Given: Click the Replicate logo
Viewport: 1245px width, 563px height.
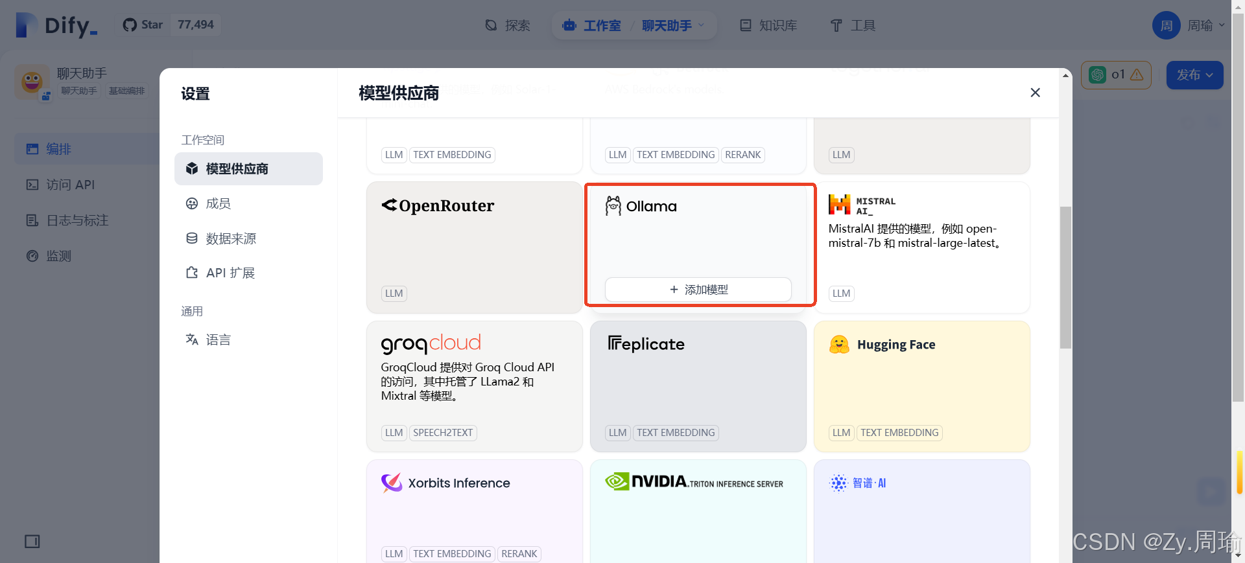Looking at the screenshot, I should pyautogui.click(x=646, y=343).
